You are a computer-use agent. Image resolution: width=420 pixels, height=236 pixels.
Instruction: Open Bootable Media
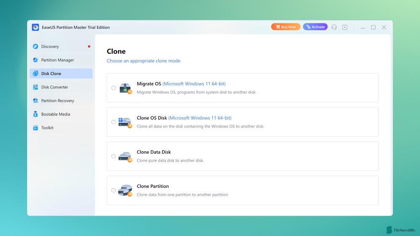(x=61, y=114)
